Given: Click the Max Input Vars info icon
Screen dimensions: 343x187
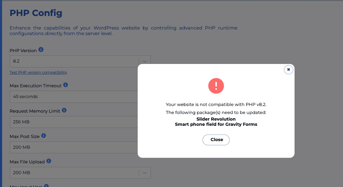Looking at the screenshot, I should [x=46, y=186].
